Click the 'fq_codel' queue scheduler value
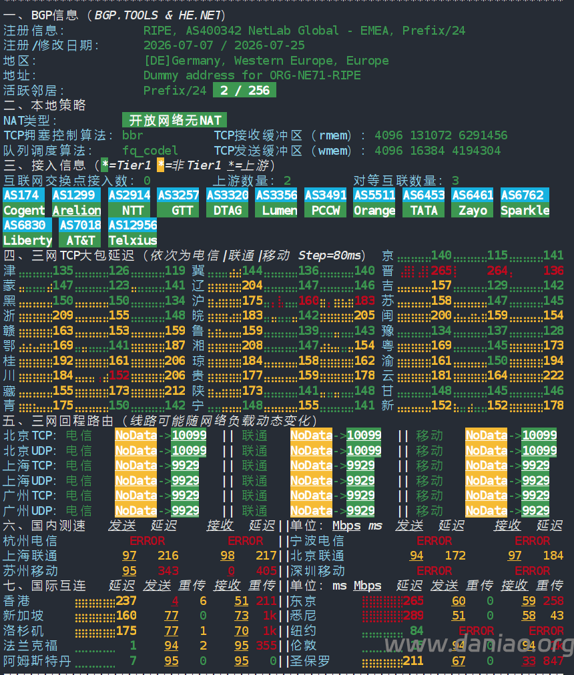 [x=150, y=150]
